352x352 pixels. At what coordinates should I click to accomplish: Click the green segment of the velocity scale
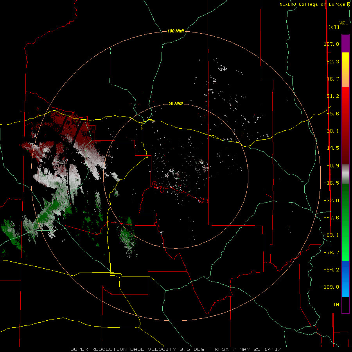pos(345,222)
